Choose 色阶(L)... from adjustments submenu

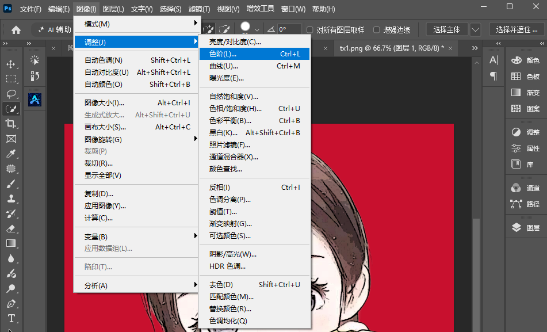[254, 54]
